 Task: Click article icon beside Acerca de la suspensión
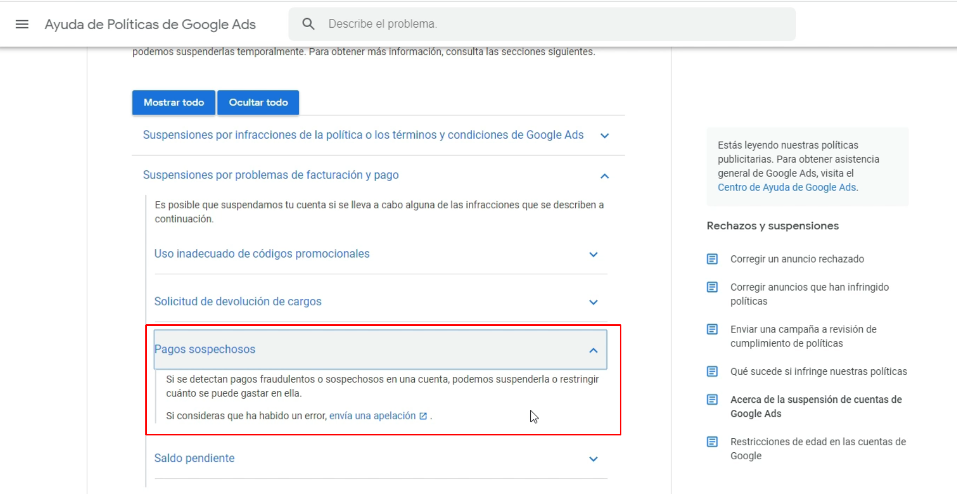click(712, 400)
